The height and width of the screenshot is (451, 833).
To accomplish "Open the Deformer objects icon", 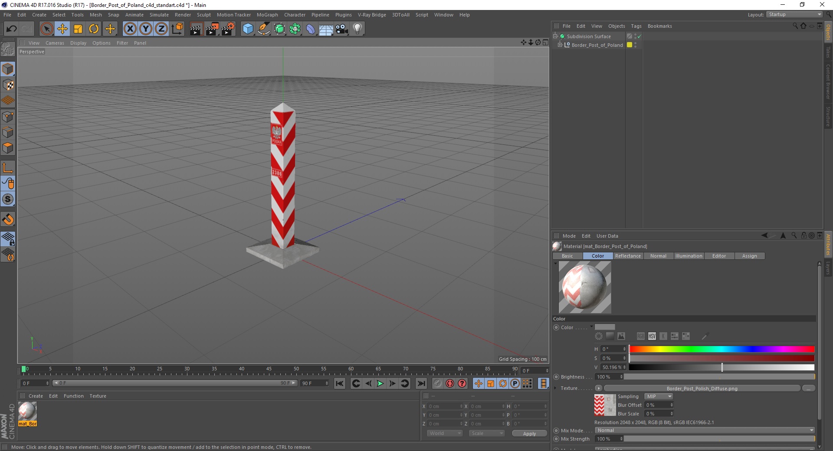I will (311, 29).
